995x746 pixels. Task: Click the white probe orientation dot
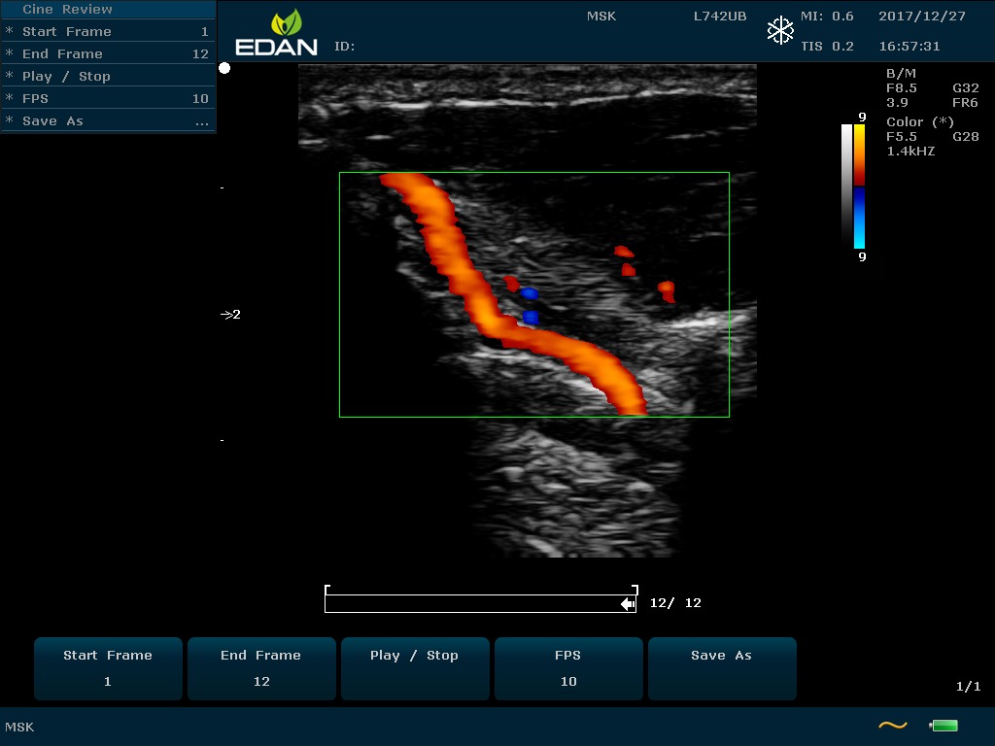tap(224, 68)
